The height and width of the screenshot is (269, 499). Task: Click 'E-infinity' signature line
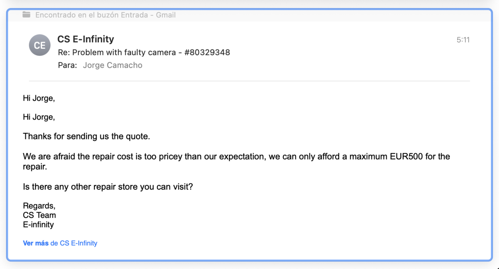click(x=38, y=225)
